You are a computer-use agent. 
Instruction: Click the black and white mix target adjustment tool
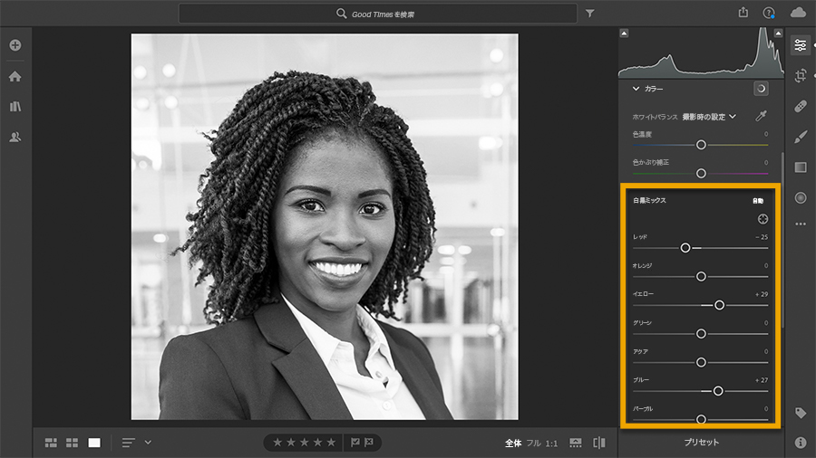coord(763,219)
